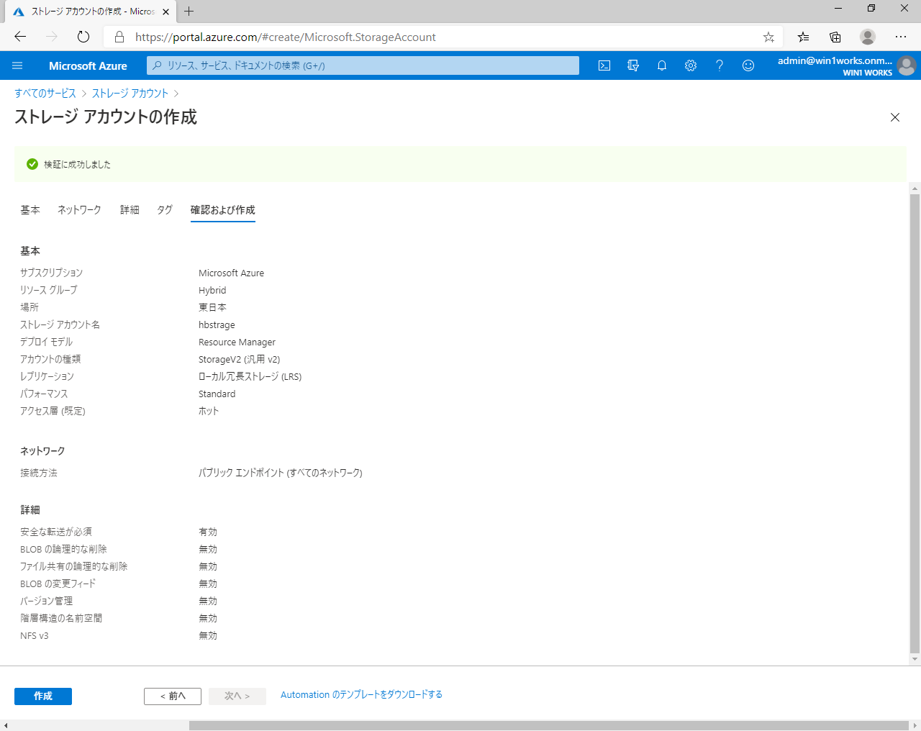Select the 確認および作成 tab
This screenshot has width=921, height=731.
click(223, 210)
